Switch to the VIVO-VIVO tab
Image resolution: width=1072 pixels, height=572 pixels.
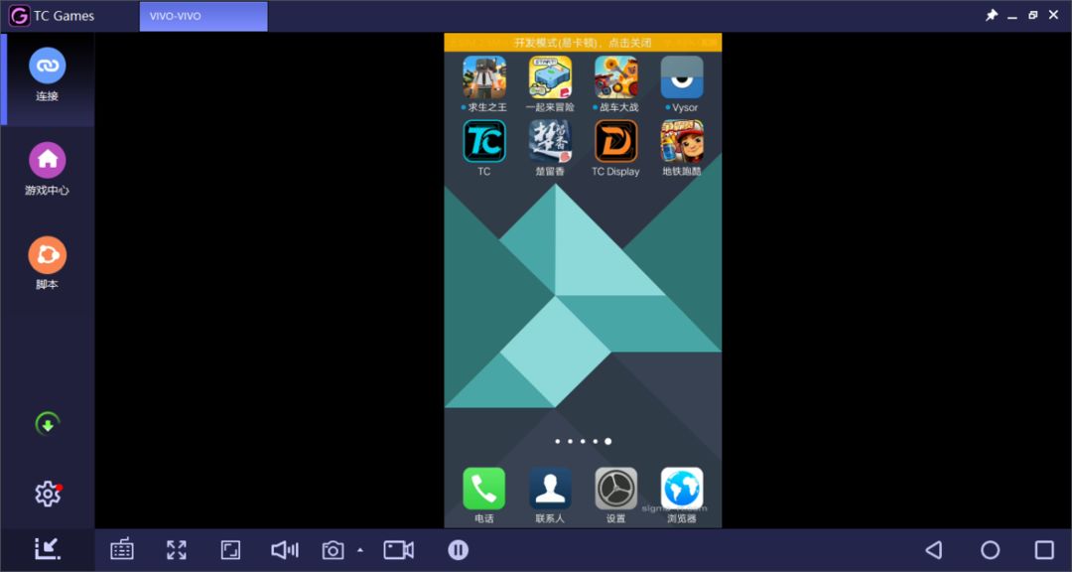point(203,16)
